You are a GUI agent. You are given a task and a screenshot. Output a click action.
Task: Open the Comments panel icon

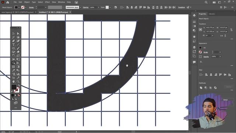click(194, 62)
